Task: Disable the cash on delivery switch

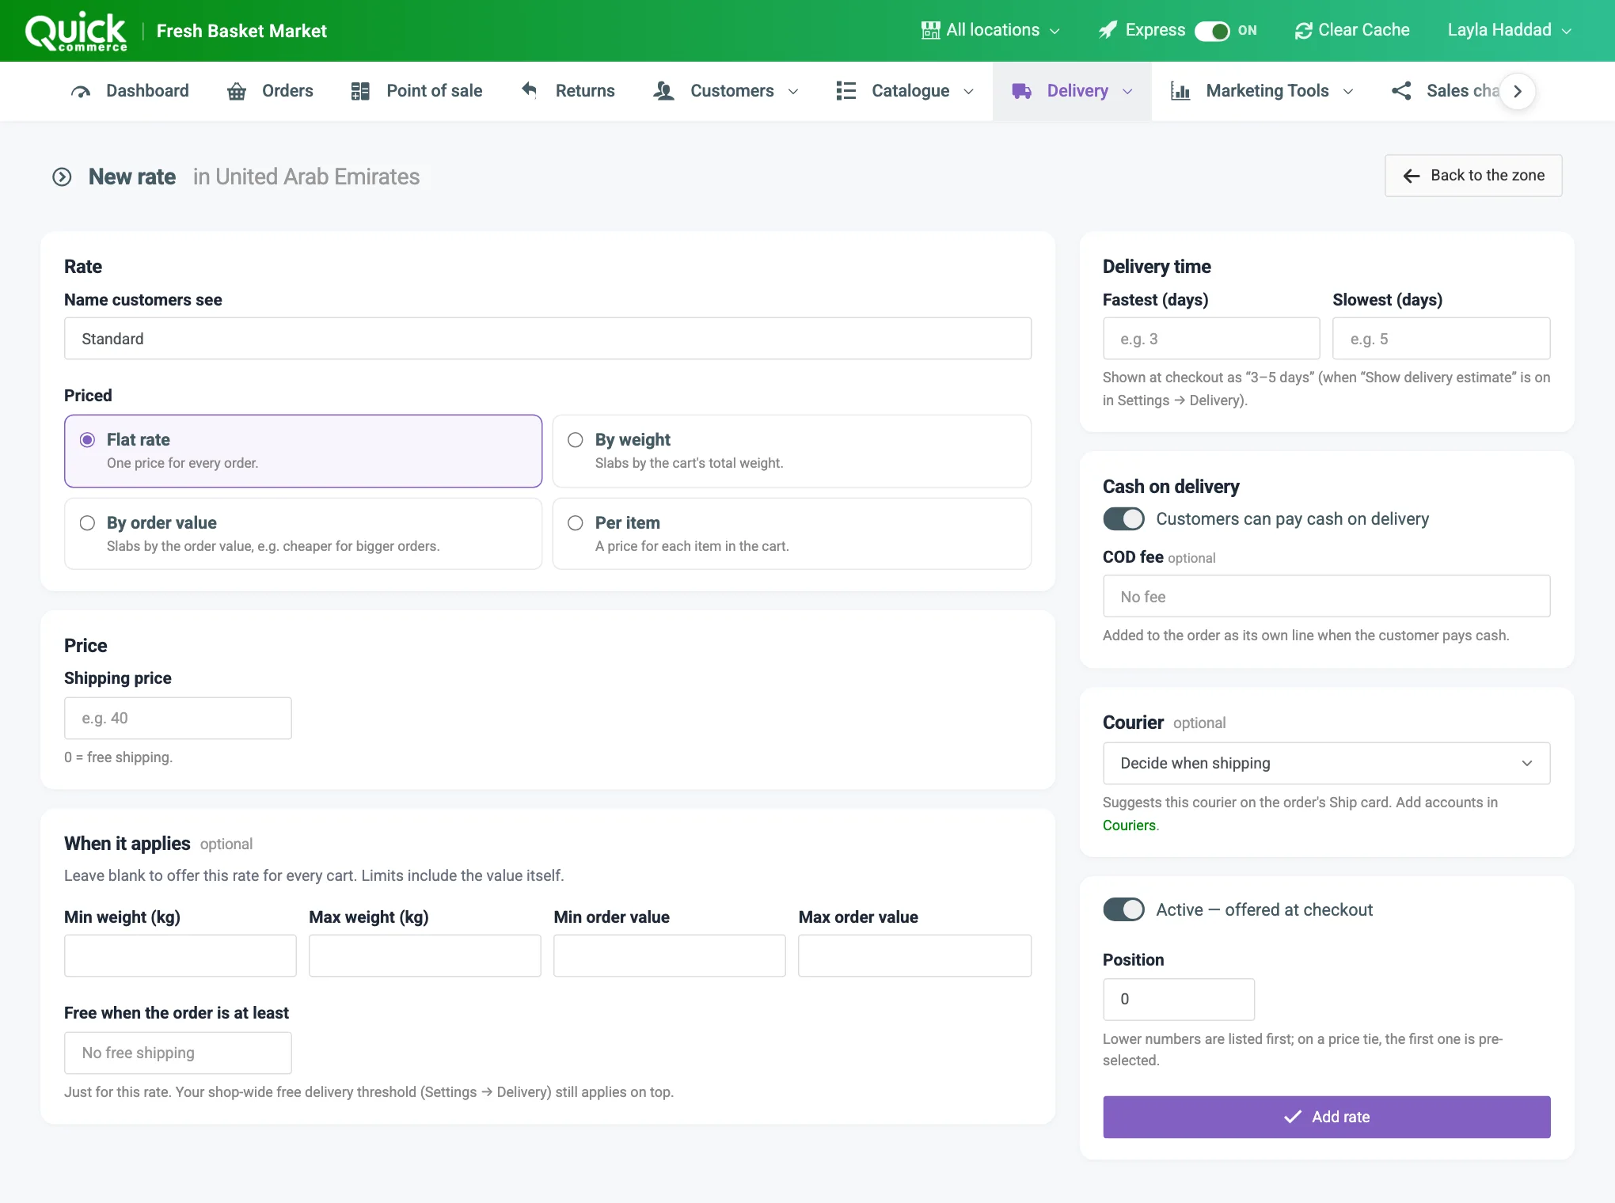Action: 1123,519
